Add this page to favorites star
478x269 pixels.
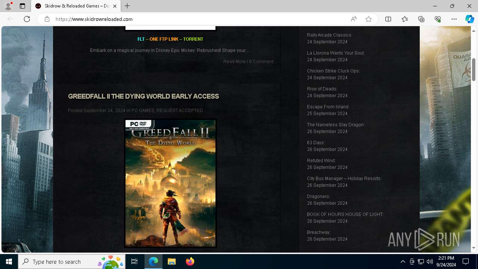click(369, 19)
